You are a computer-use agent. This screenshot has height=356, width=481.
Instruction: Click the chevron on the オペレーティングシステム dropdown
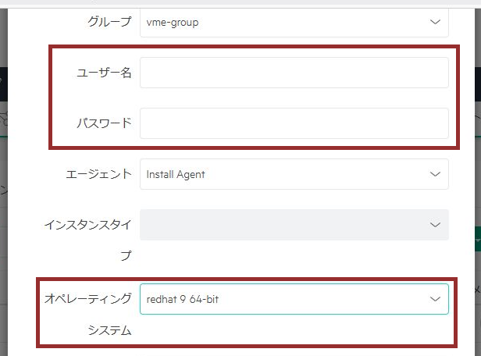pyautogui.click(x=435, y=298)
